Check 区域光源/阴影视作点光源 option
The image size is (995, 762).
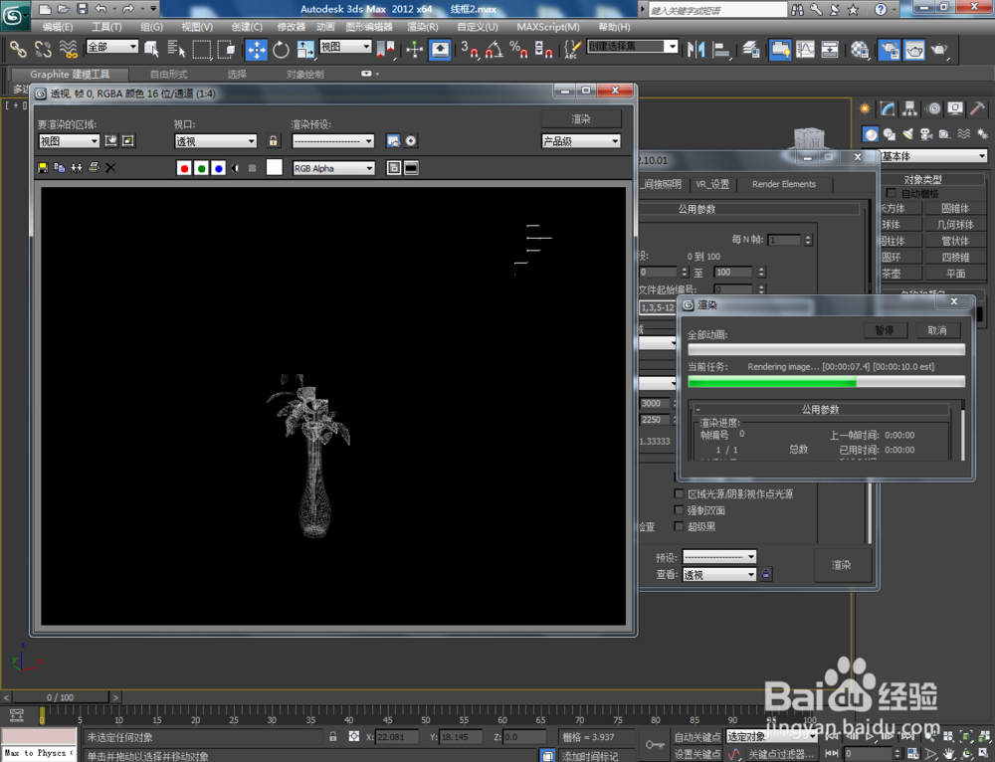point(679,493)
